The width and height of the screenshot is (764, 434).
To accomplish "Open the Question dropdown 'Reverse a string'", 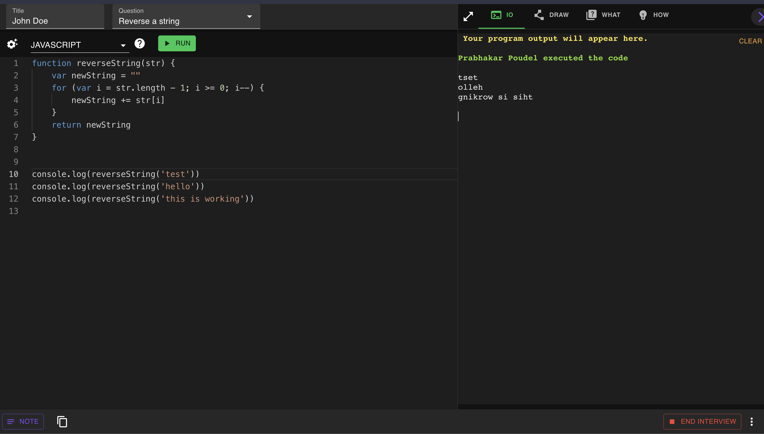I will [186, 17].
